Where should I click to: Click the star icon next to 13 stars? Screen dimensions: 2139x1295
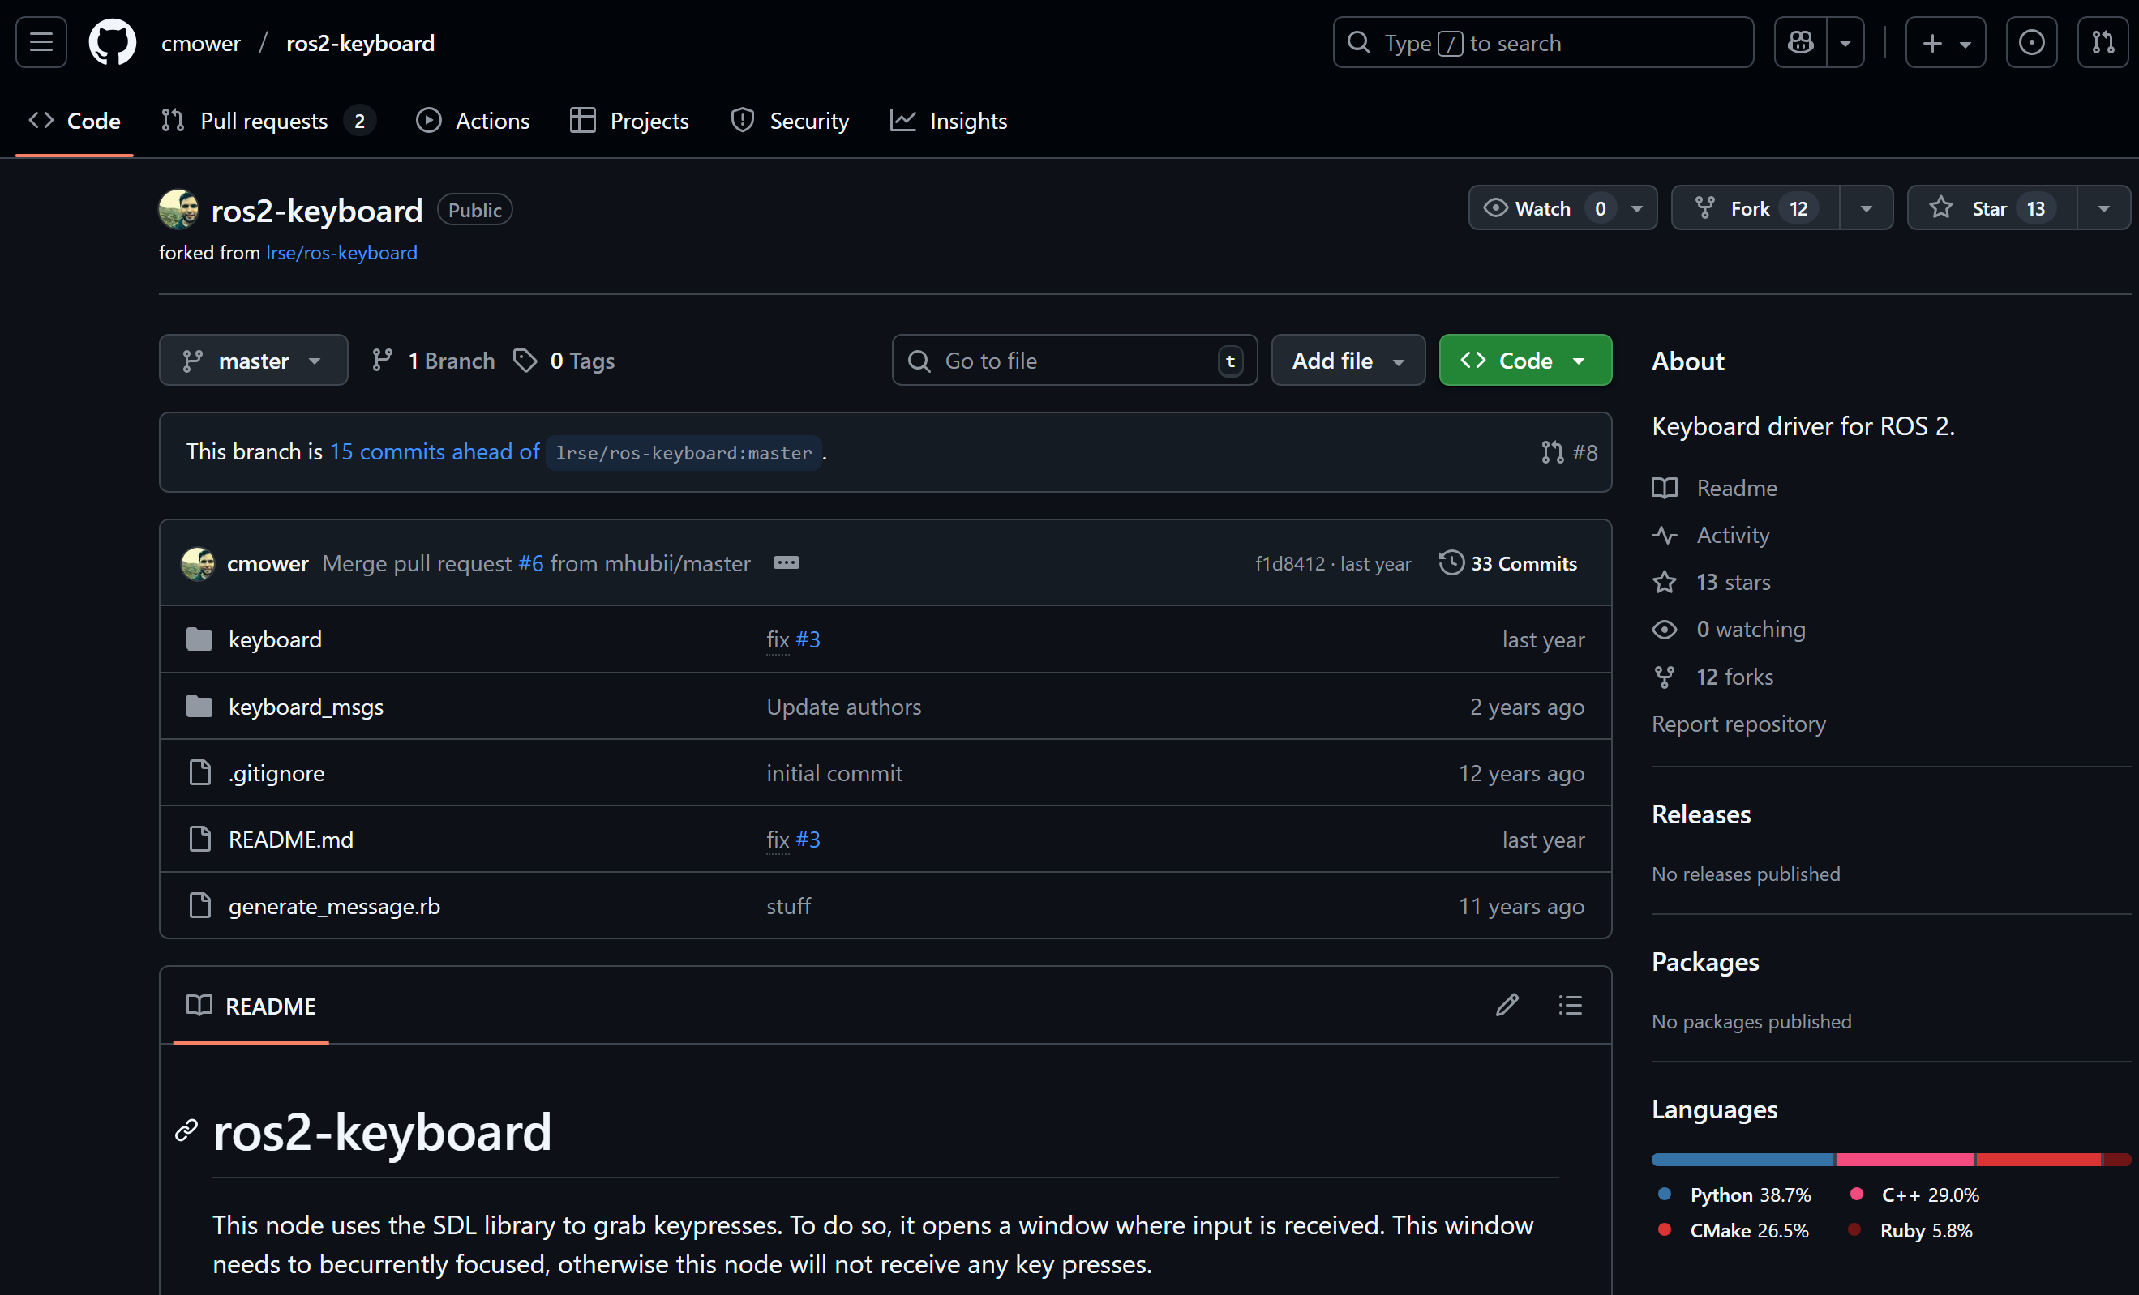pyautogui.click(x=1664, y=582)
